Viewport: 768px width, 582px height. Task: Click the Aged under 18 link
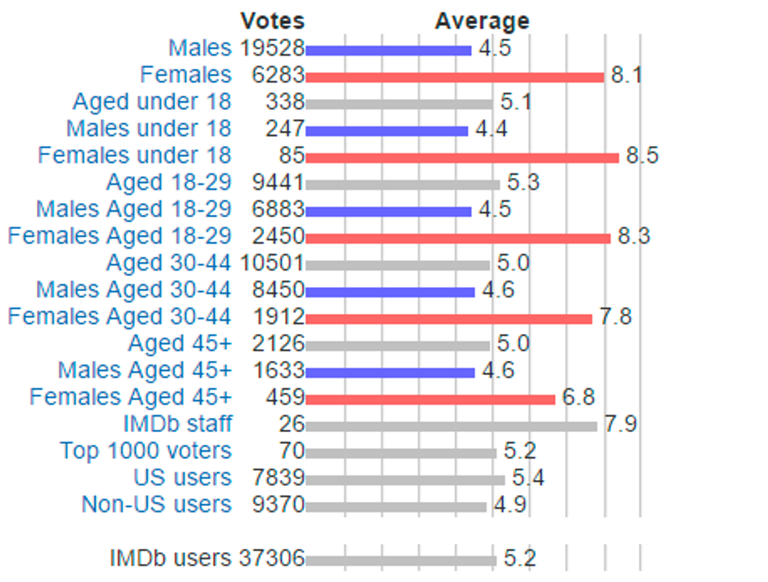[x=152, y=102]
